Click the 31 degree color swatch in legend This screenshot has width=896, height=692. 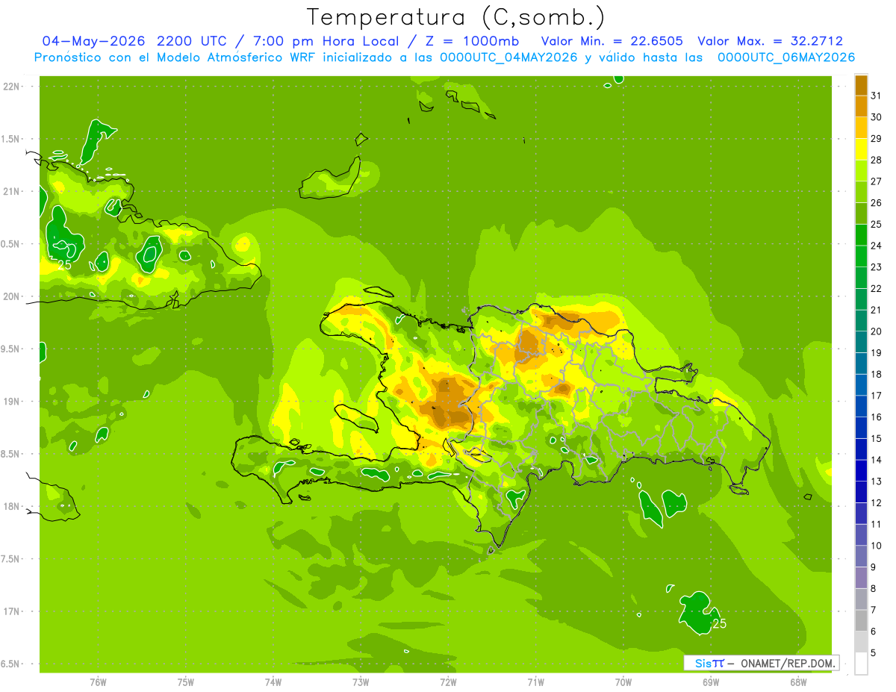pos(861,85)
